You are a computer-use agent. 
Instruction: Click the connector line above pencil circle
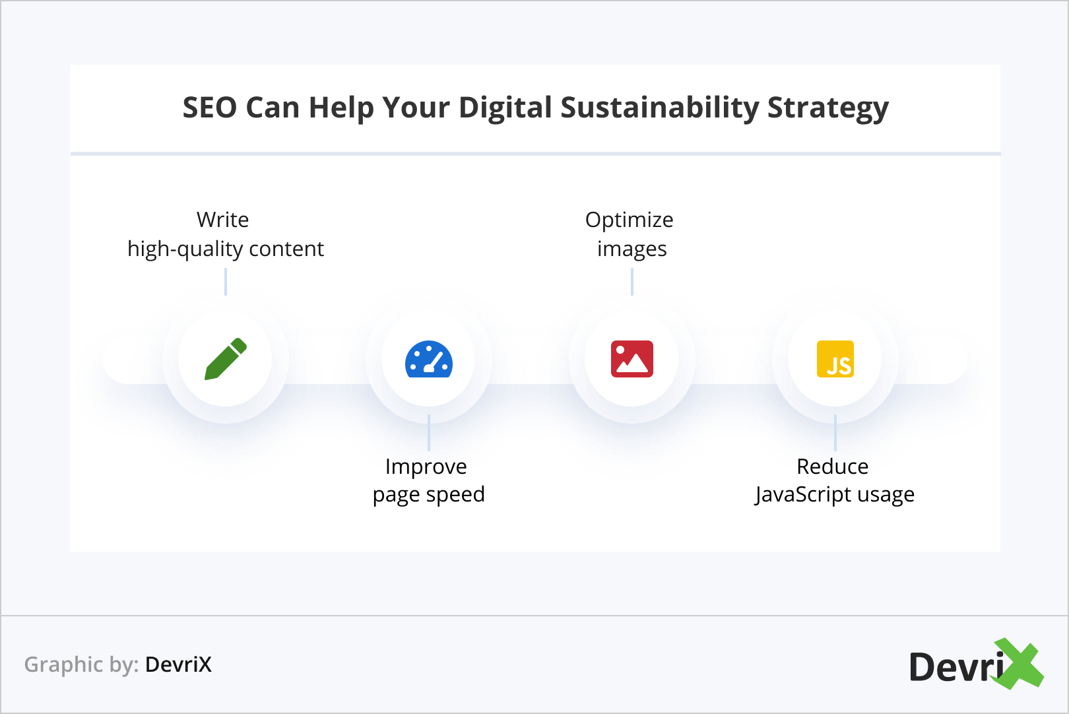point(226,282)
